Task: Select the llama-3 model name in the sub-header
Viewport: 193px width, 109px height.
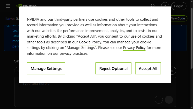Action: (x=12, y=19)
